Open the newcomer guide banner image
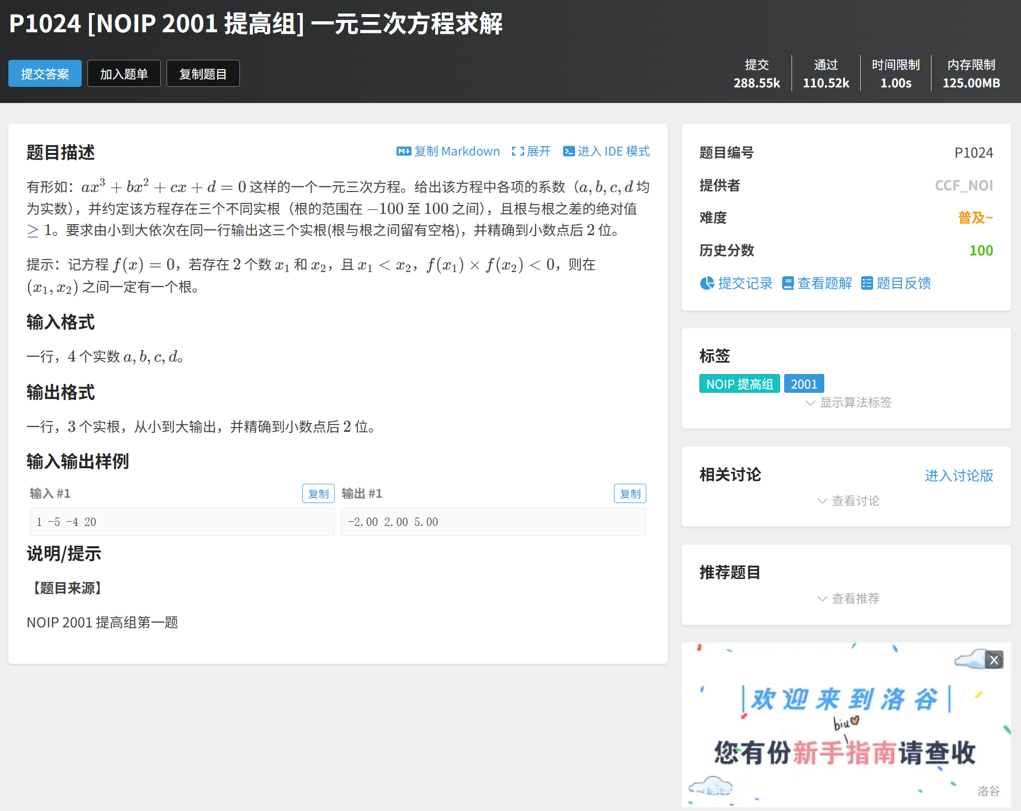 point(846,739)
